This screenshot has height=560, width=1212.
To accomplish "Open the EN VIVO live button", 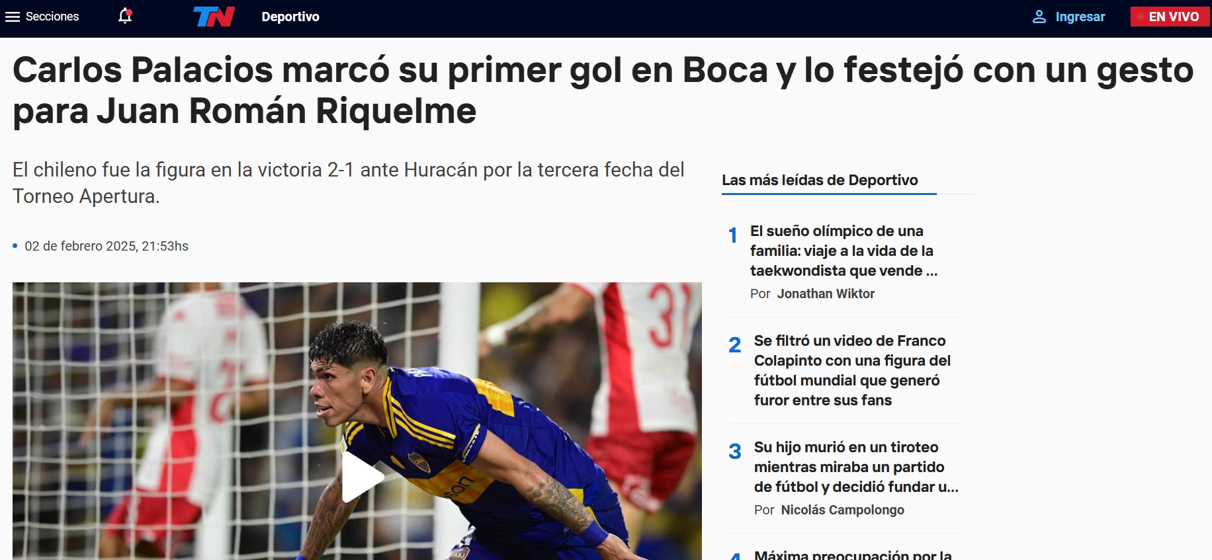I will 1170,17.
